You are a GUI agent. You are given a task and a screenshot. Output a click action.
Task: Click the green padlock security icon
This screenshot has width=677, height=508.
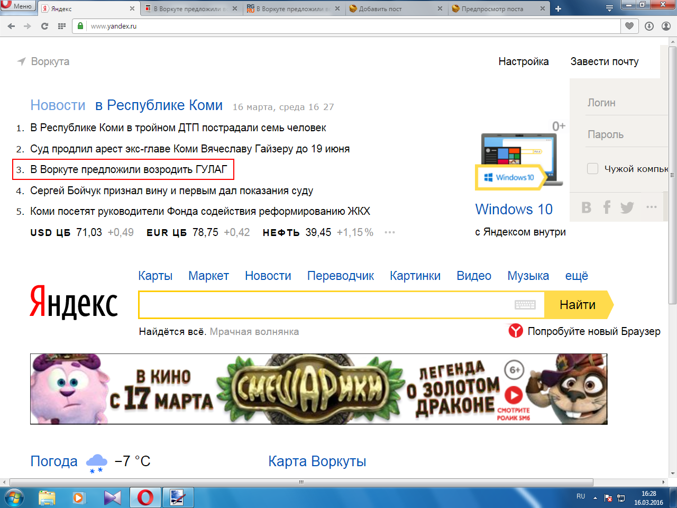click(80, 26)
